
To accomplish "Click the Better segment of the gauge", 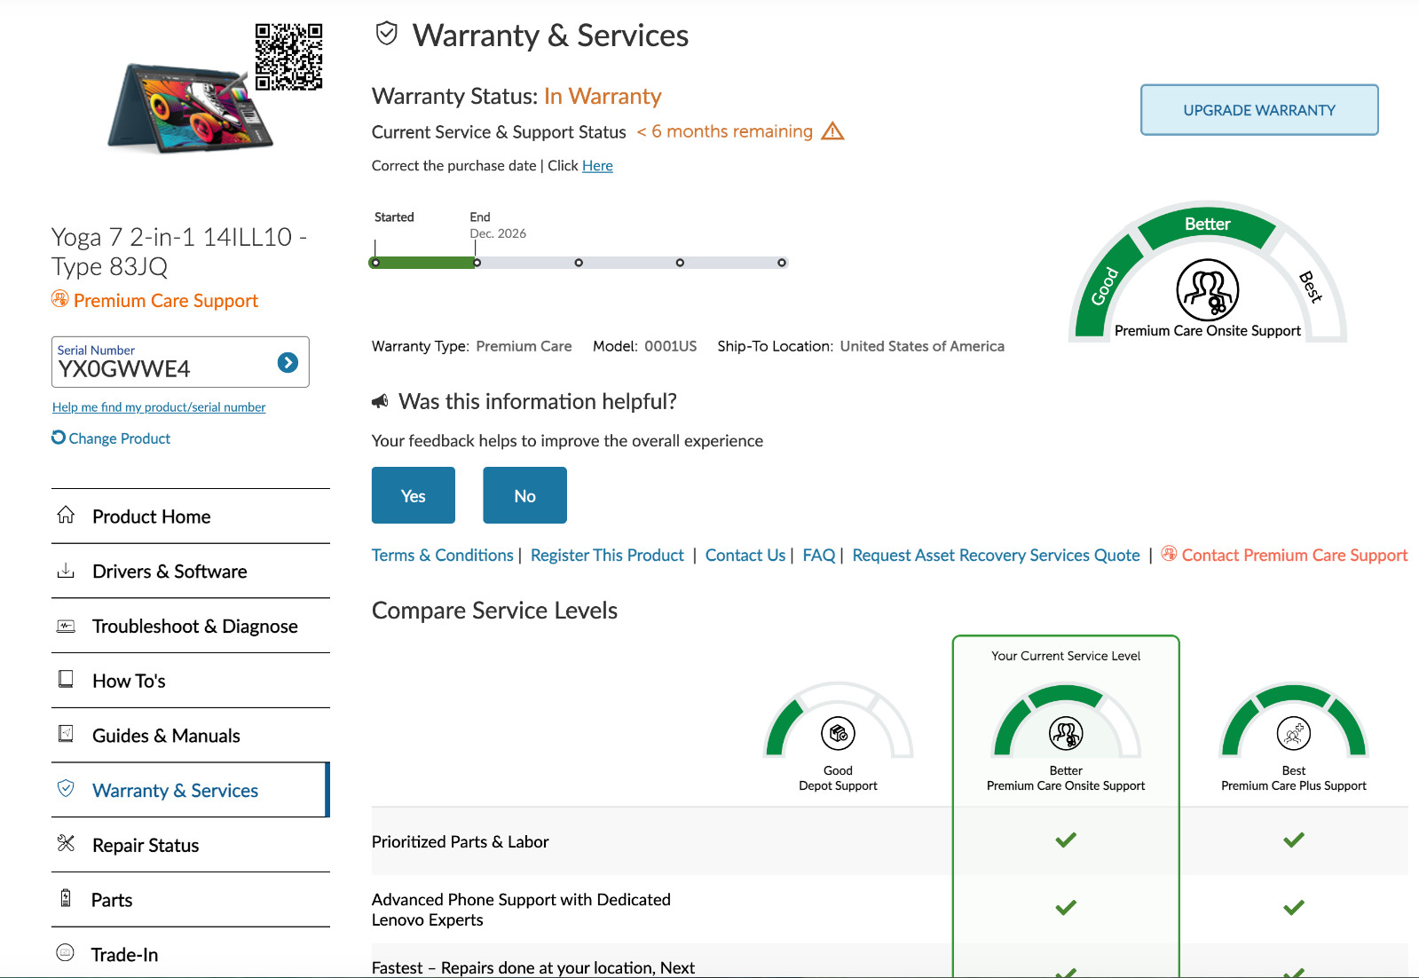I will [1207, 225].
